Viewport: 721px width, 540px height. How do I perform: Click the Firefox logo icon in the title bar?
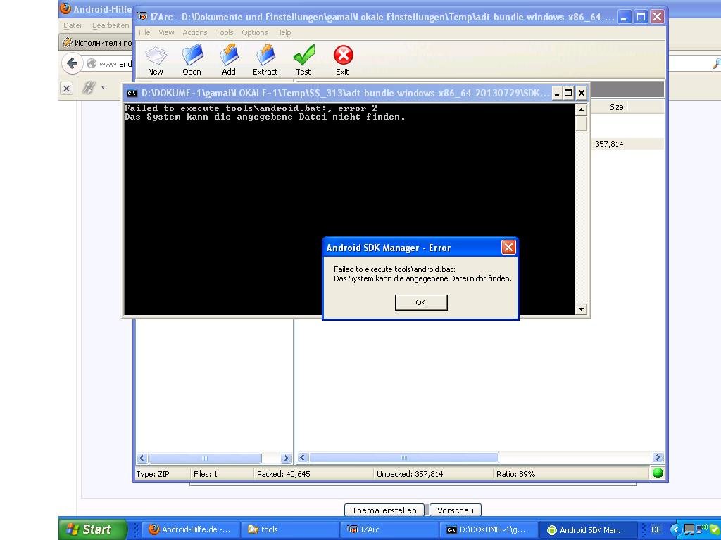coord(65,8)
